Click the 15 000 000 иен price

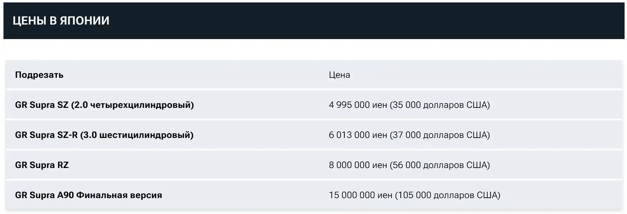point(361,195)
